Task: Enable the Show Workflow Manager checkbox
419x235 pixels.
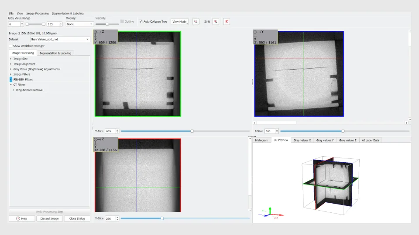Action: coord(10,46)
